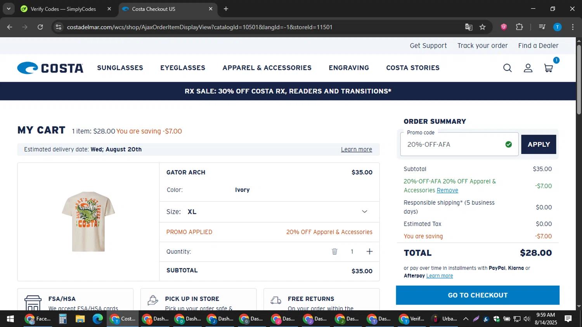Open Chrome three-dot menu
Viewport: 582px width, 327px height.
(573, 27)
